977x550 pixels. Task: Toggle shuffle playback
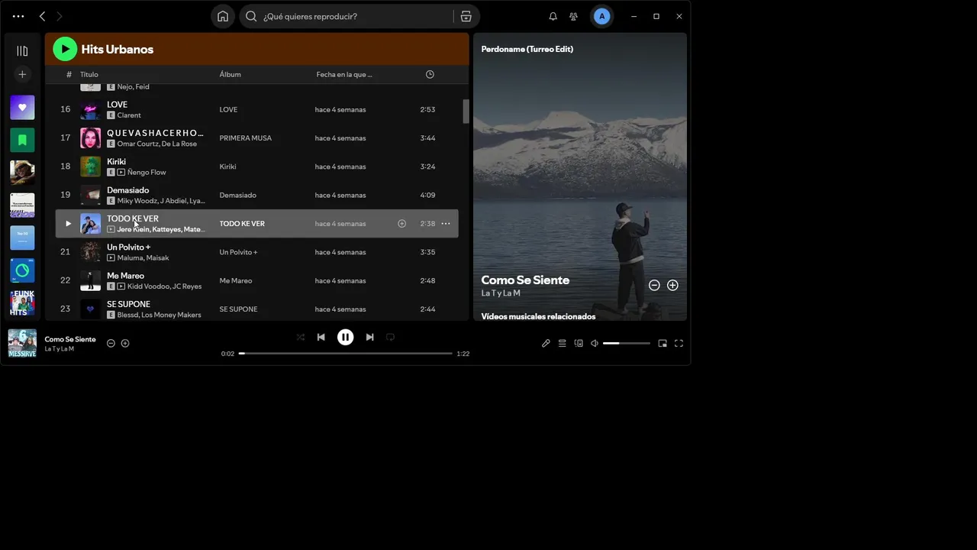coord(300,337)
